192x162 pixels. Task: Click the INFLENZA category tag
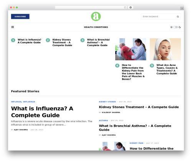point(16,102)
